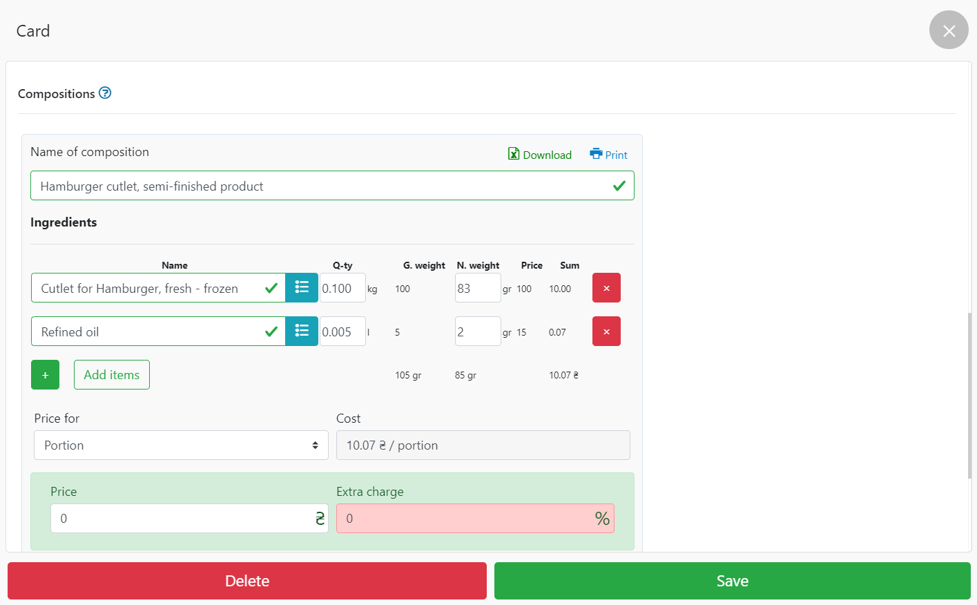Remove the Cutlet for Hamburger ingredient row
This screenshot has width=977, height=605.
click(x=606, y=288)
